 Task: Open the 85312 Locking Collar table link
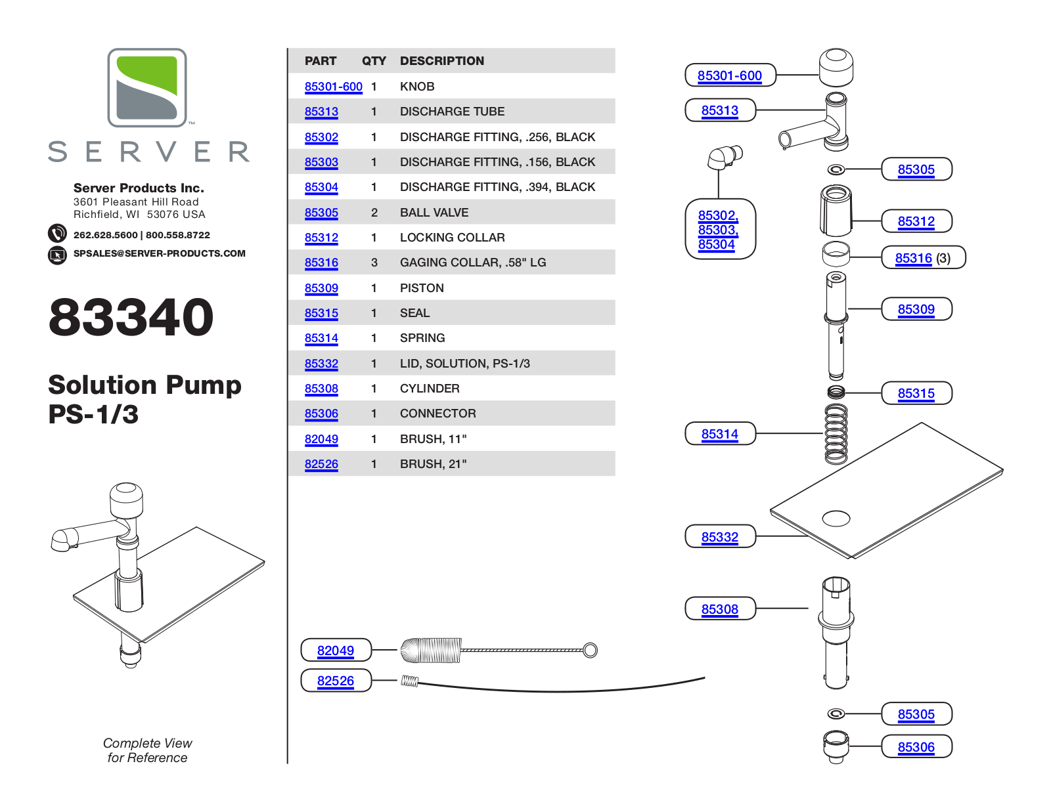pos(321,238)
